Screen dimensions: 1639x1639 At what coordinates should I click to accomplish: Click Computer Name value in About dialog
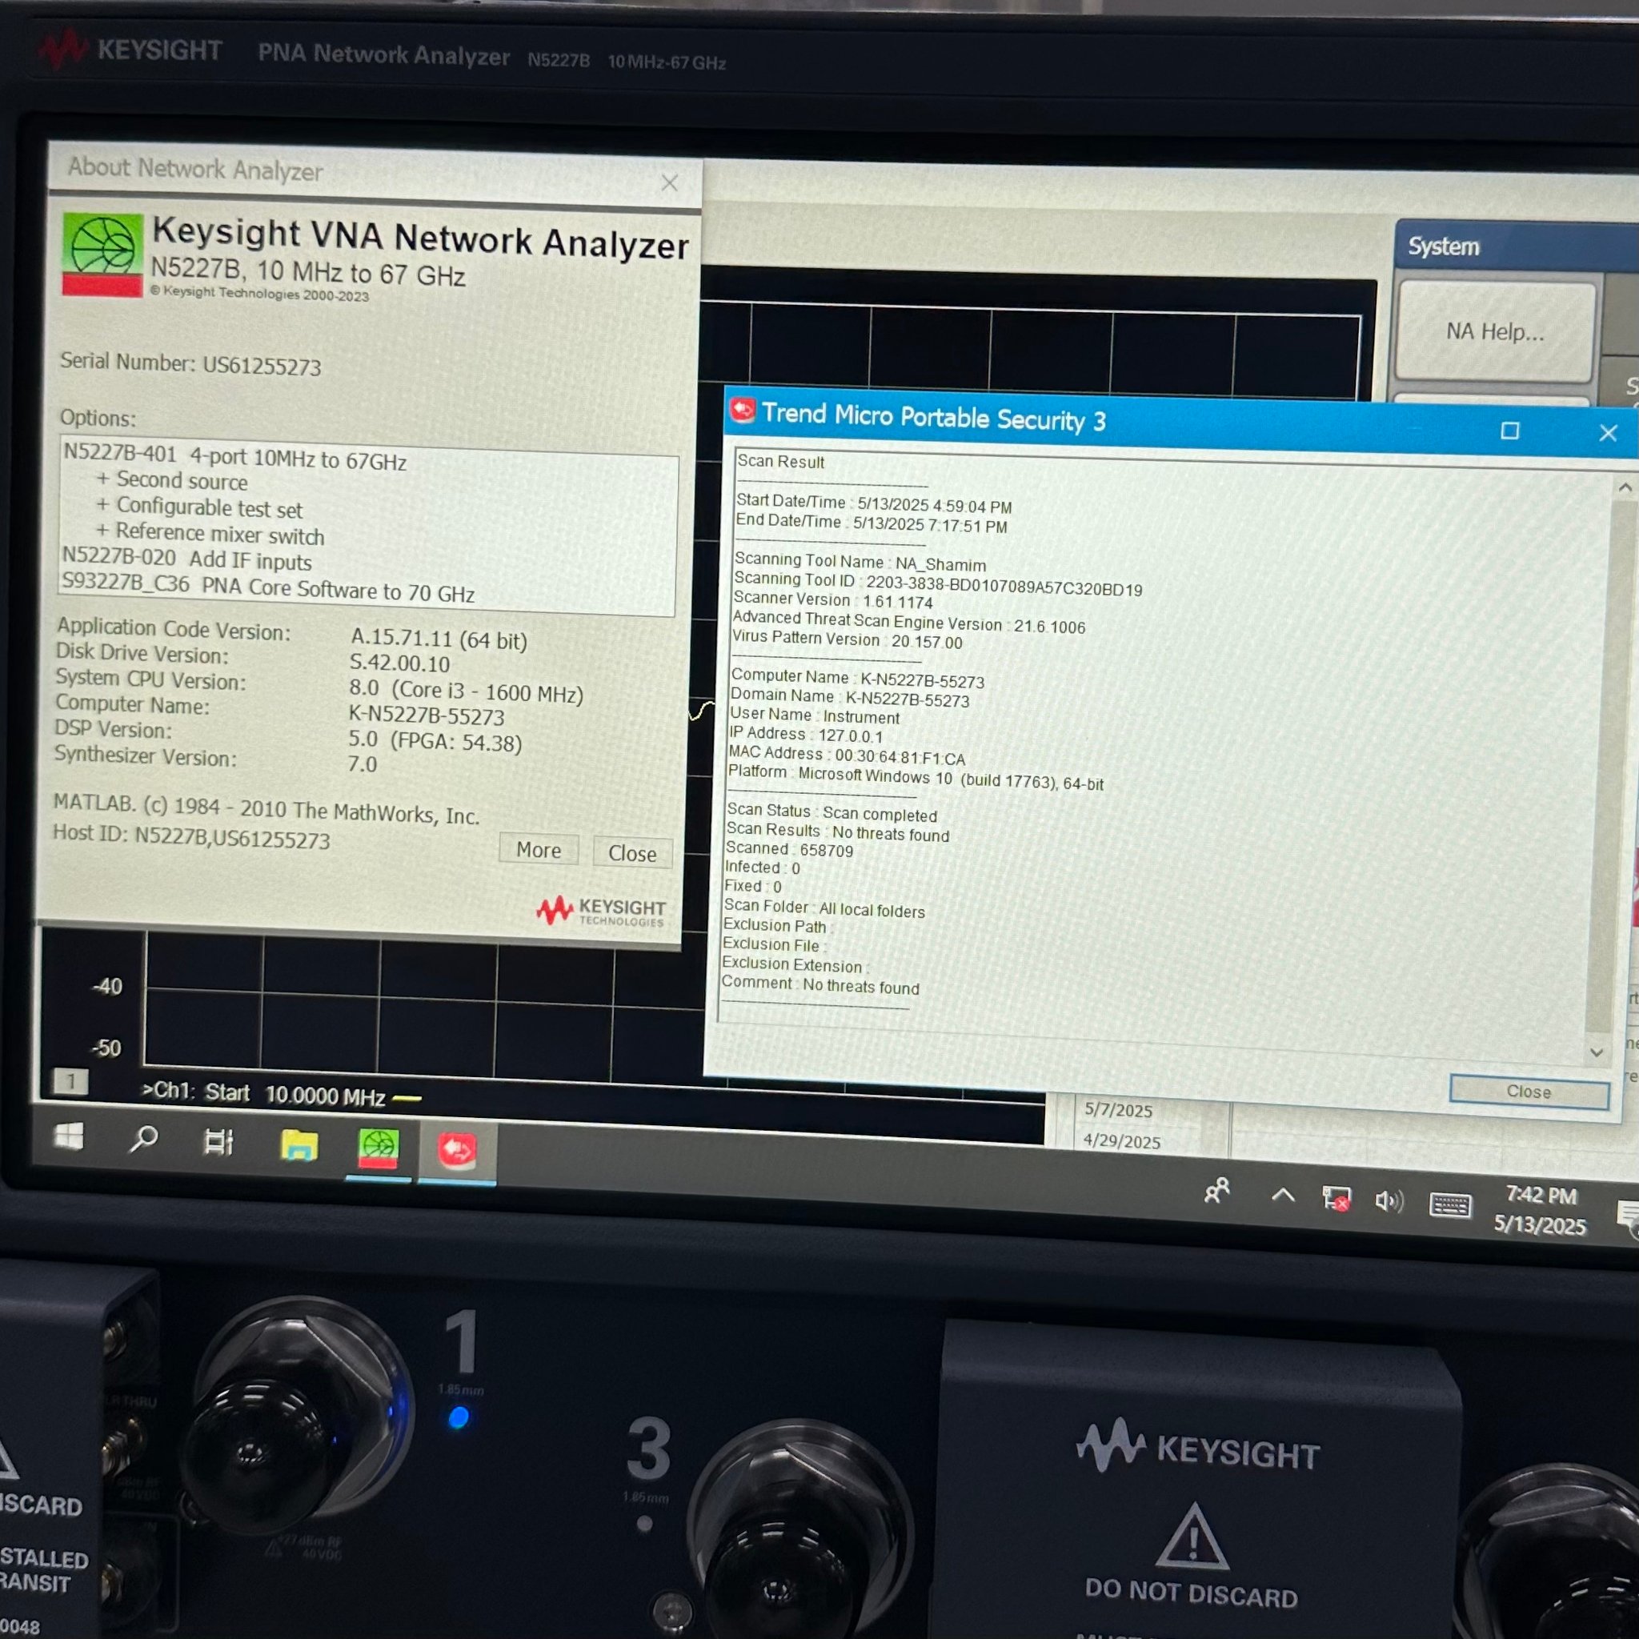pos(427,715)
